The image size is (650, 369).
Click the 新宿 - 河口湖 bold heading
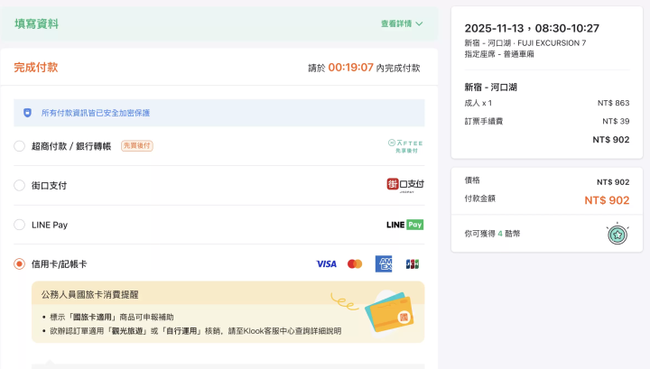(x=490, y=87)
